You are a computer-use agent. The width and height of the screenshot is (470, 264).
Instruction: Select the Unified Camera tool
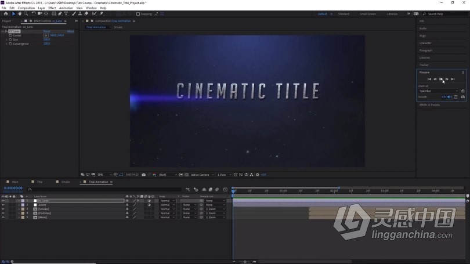(x=40, y=14)
